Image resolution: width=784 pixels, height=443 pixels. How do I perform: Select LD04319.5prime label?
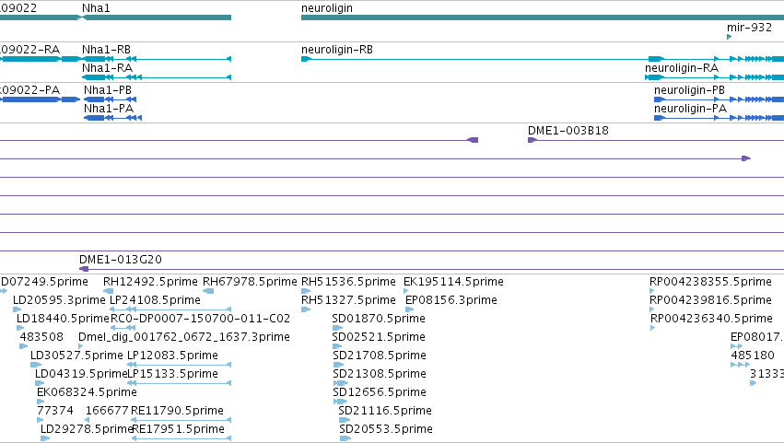pyautogui.click(x=81, y=374)
